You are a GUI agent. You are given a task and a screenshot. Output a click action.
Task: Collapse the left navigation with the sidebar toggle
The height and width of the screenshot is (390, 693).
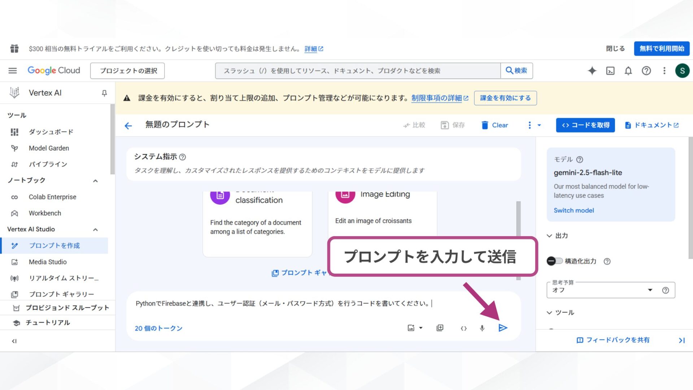click(14, 341)
